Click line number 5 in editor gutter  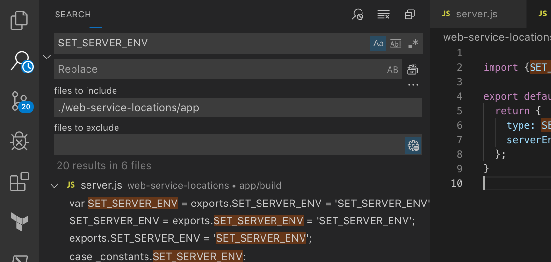coord(459,111)
